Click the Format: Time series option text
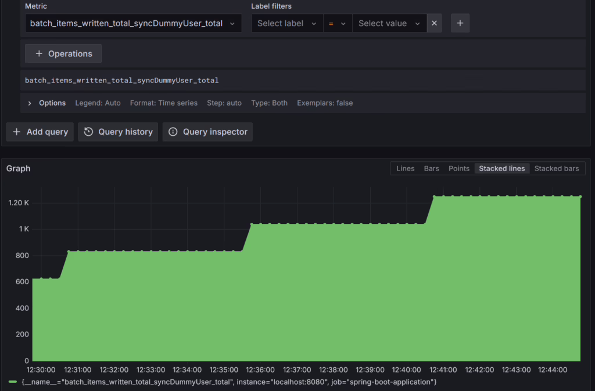This screenshot has height=391, width=595. point(163,103)
